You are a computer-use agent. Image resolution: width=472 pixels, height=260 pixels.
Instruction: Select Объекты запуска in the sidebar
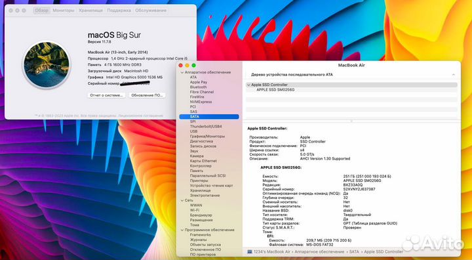click(x=205, y=245)
